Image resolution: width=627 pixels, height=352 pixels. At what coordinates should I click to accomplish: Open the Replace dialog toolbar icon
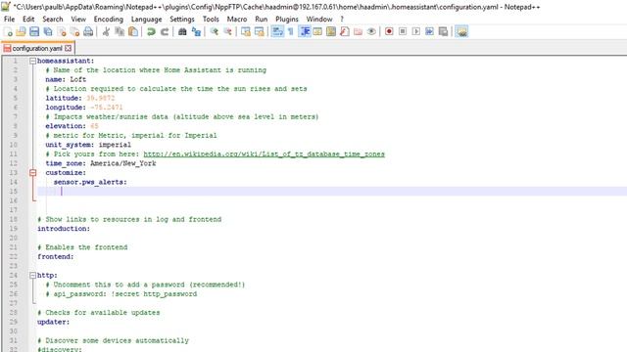196,31
